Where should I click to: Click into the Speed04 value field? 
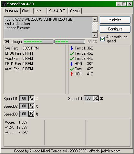[x=88, y=98]
